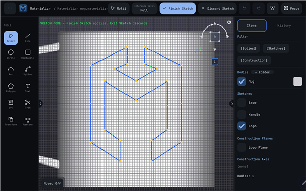Uncheck the Mug body visibility
This screenshot has width=306, height=191.
[242, 81]
